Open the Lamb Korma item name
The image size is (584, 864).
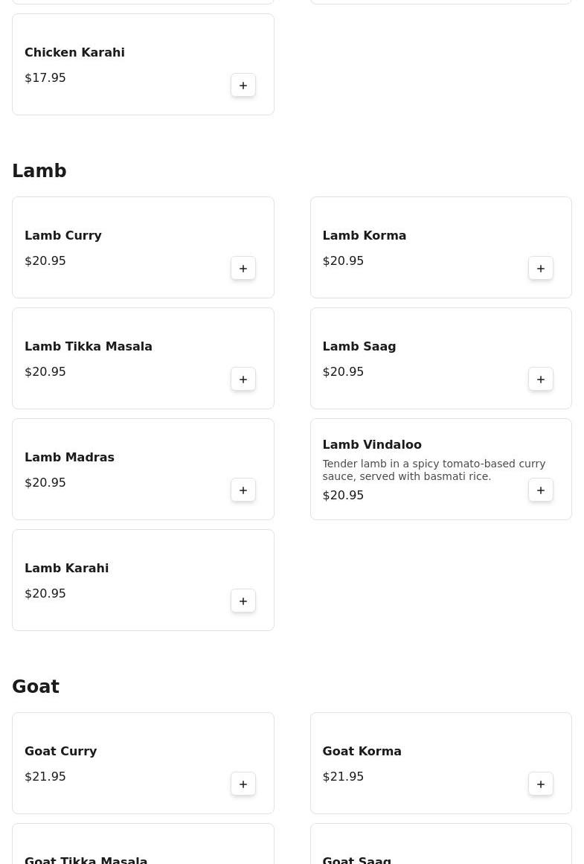coord(365,235)
